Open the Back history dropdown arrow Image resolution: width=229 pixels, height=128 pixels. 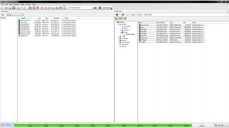120,14
